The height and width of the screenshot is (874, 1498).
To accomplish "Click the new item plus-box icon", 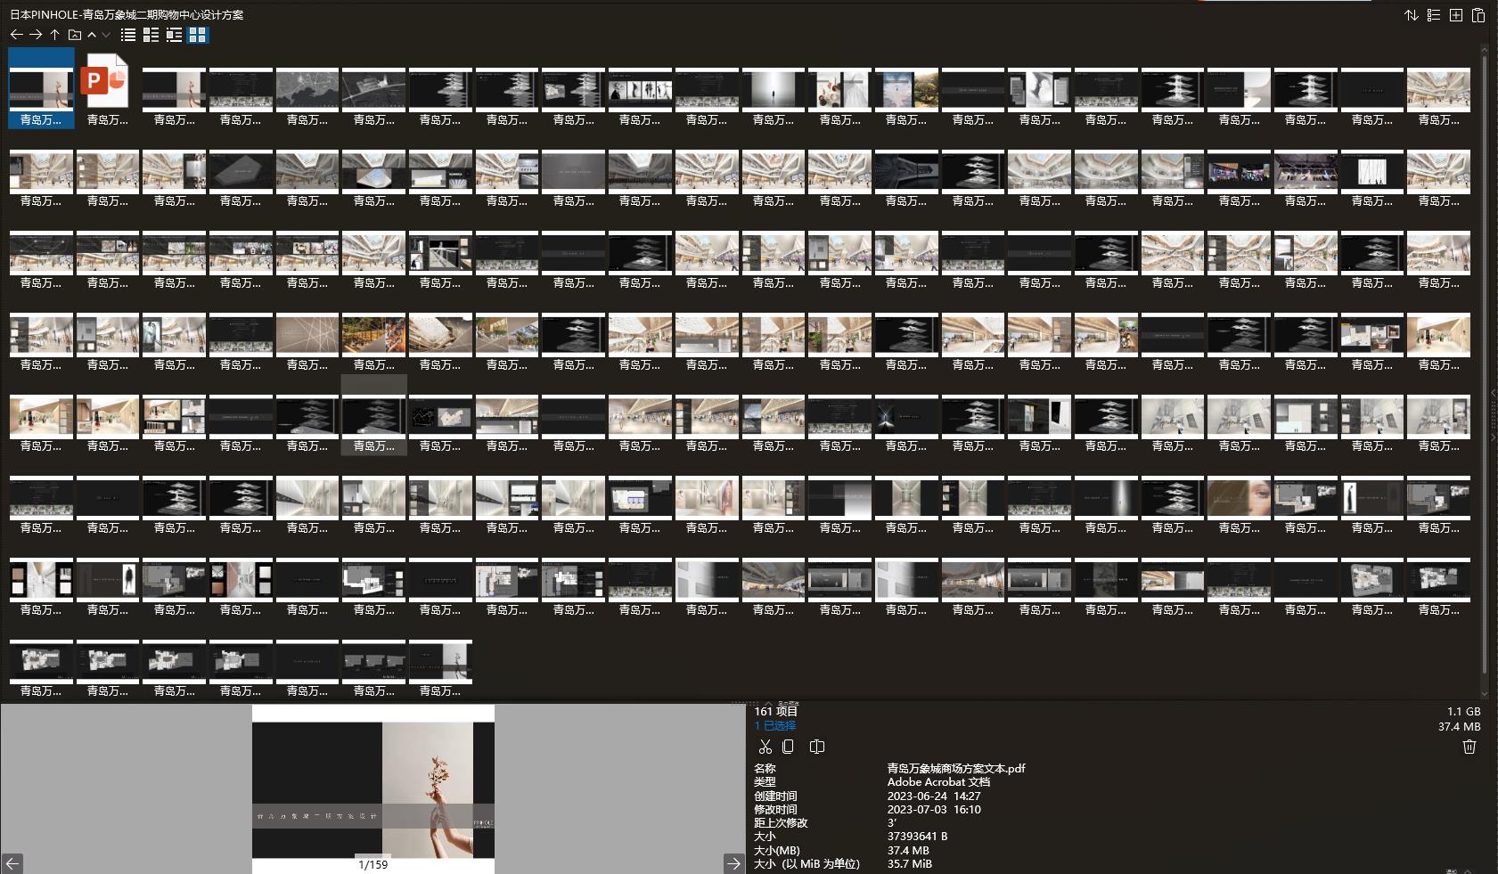I will [x=1455, y=15].
